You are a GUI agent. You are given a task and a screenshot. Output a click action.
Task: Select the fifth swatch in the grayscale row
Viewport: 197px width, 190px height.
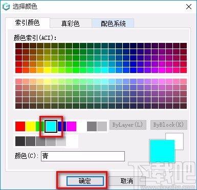(61, 141)
